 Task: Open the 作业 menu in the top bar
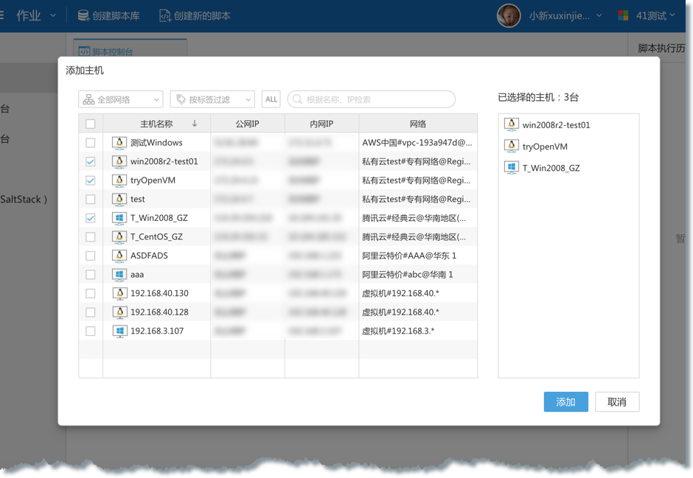(35, 15)
